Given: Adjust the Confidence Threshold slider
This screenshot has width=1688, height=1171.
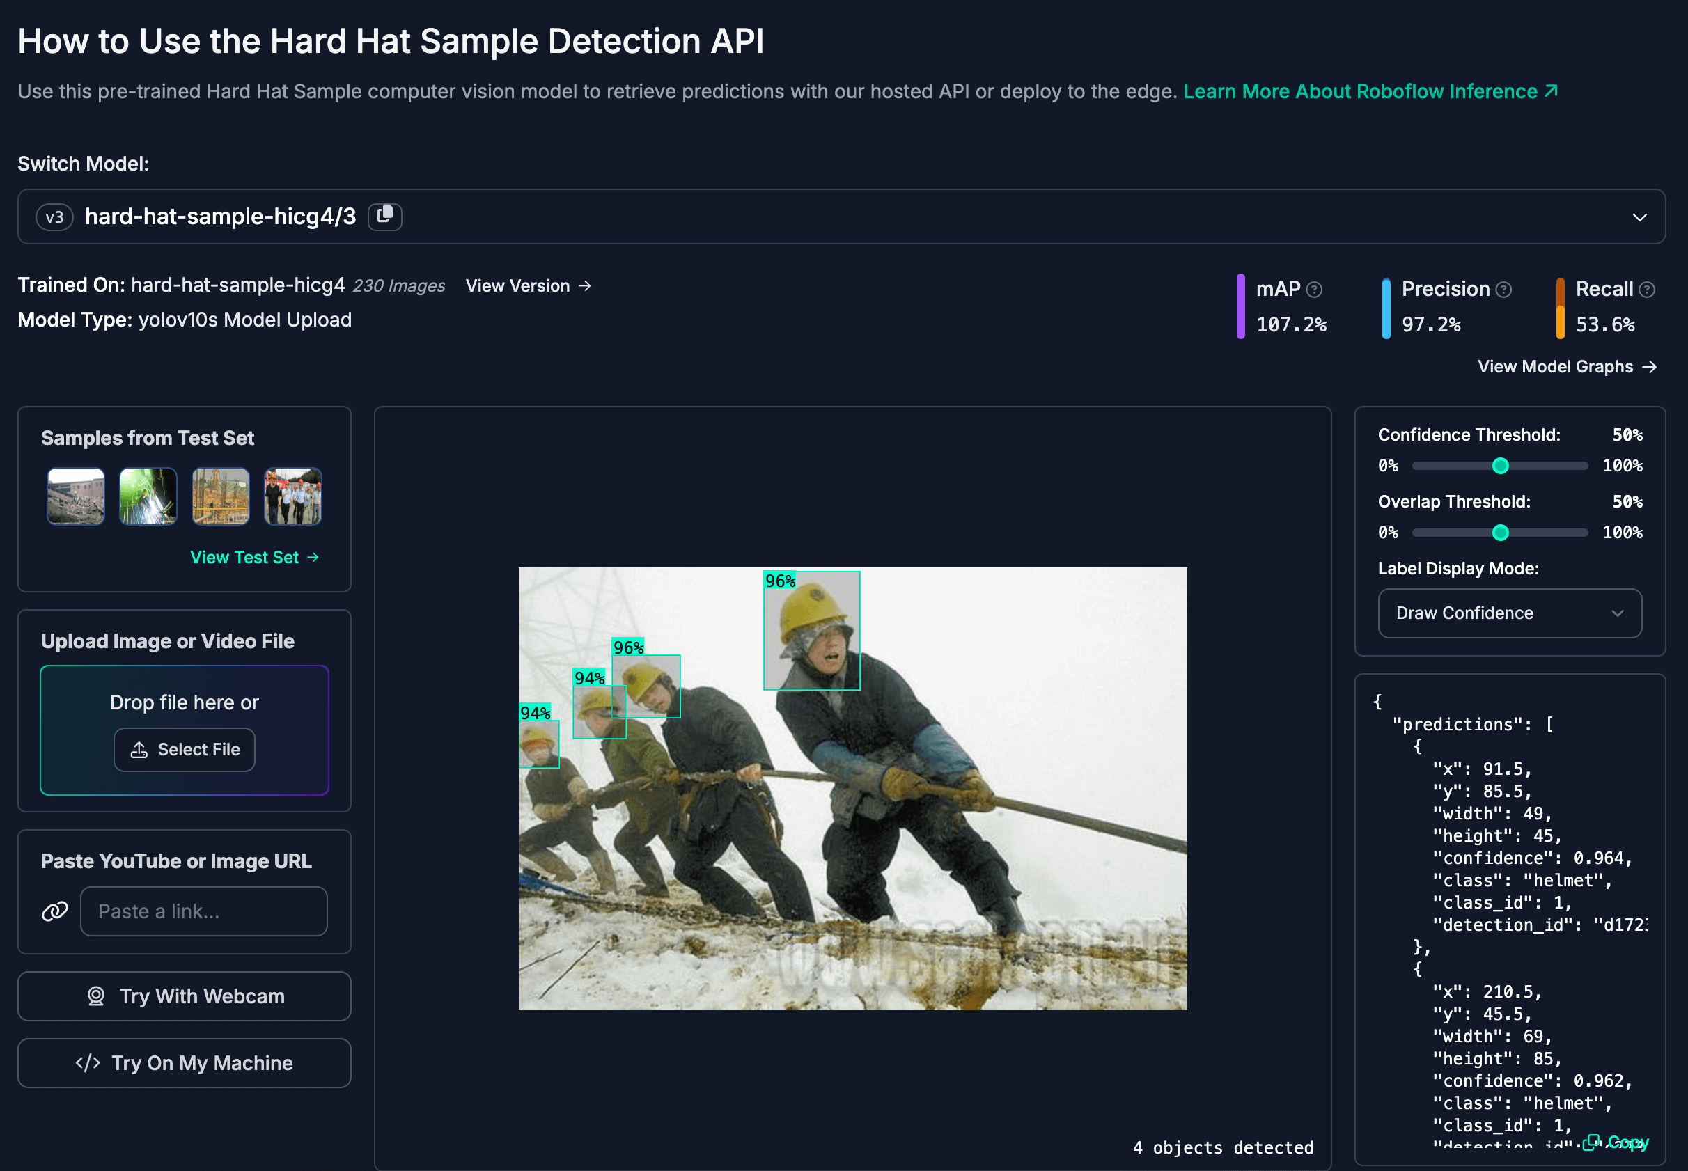Looking at the screenshot, I should pyautogui.click(x=1501, y=465).
